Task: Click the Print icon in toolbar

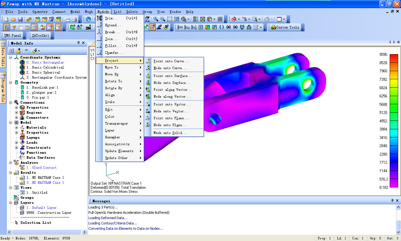Action: [x=74, y=19]
